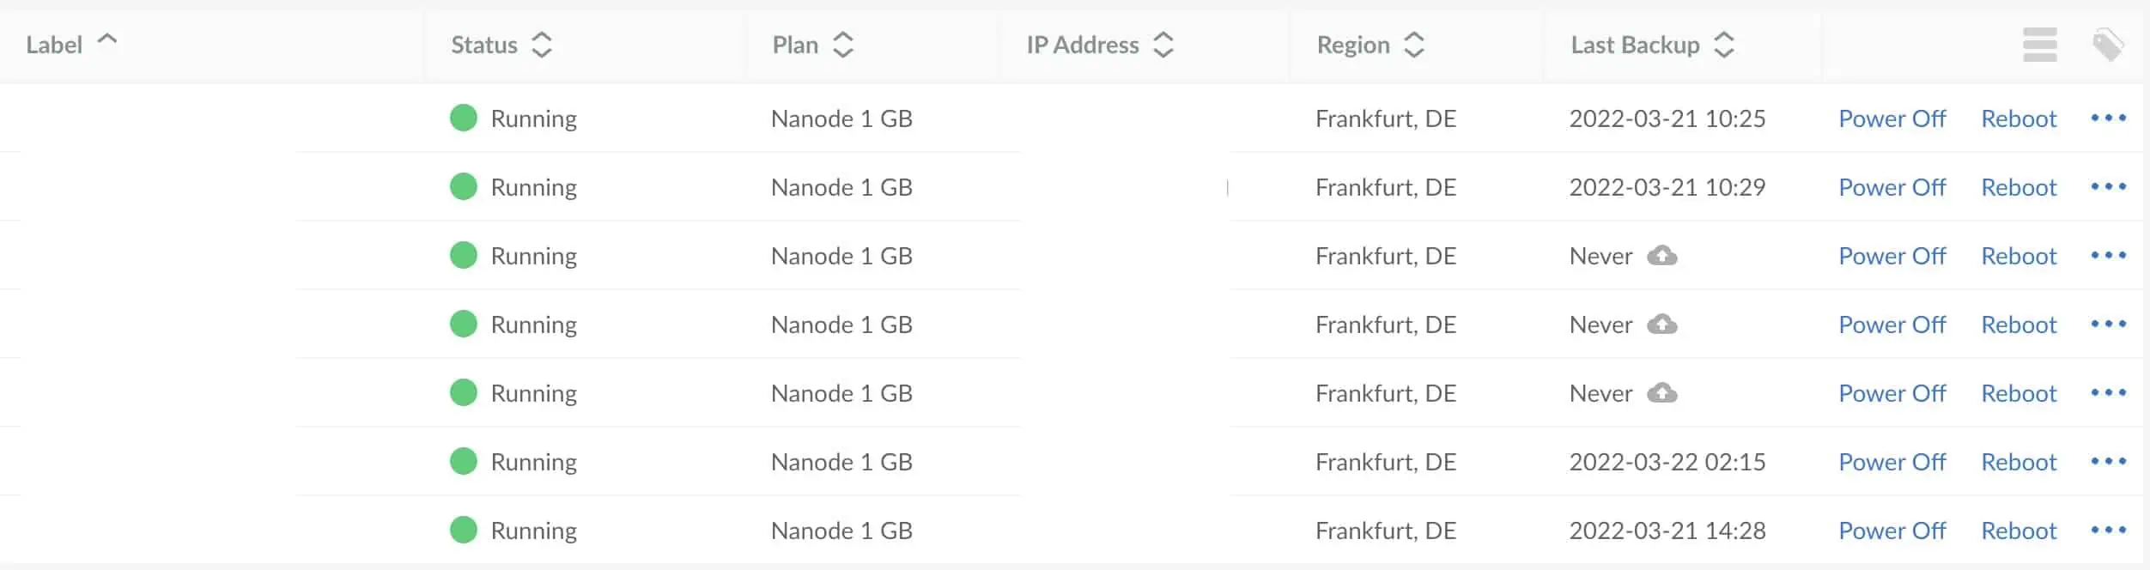Screen dimensions: 2150x570
Task: Click the group by tag icon
Action: [2107, 45]
